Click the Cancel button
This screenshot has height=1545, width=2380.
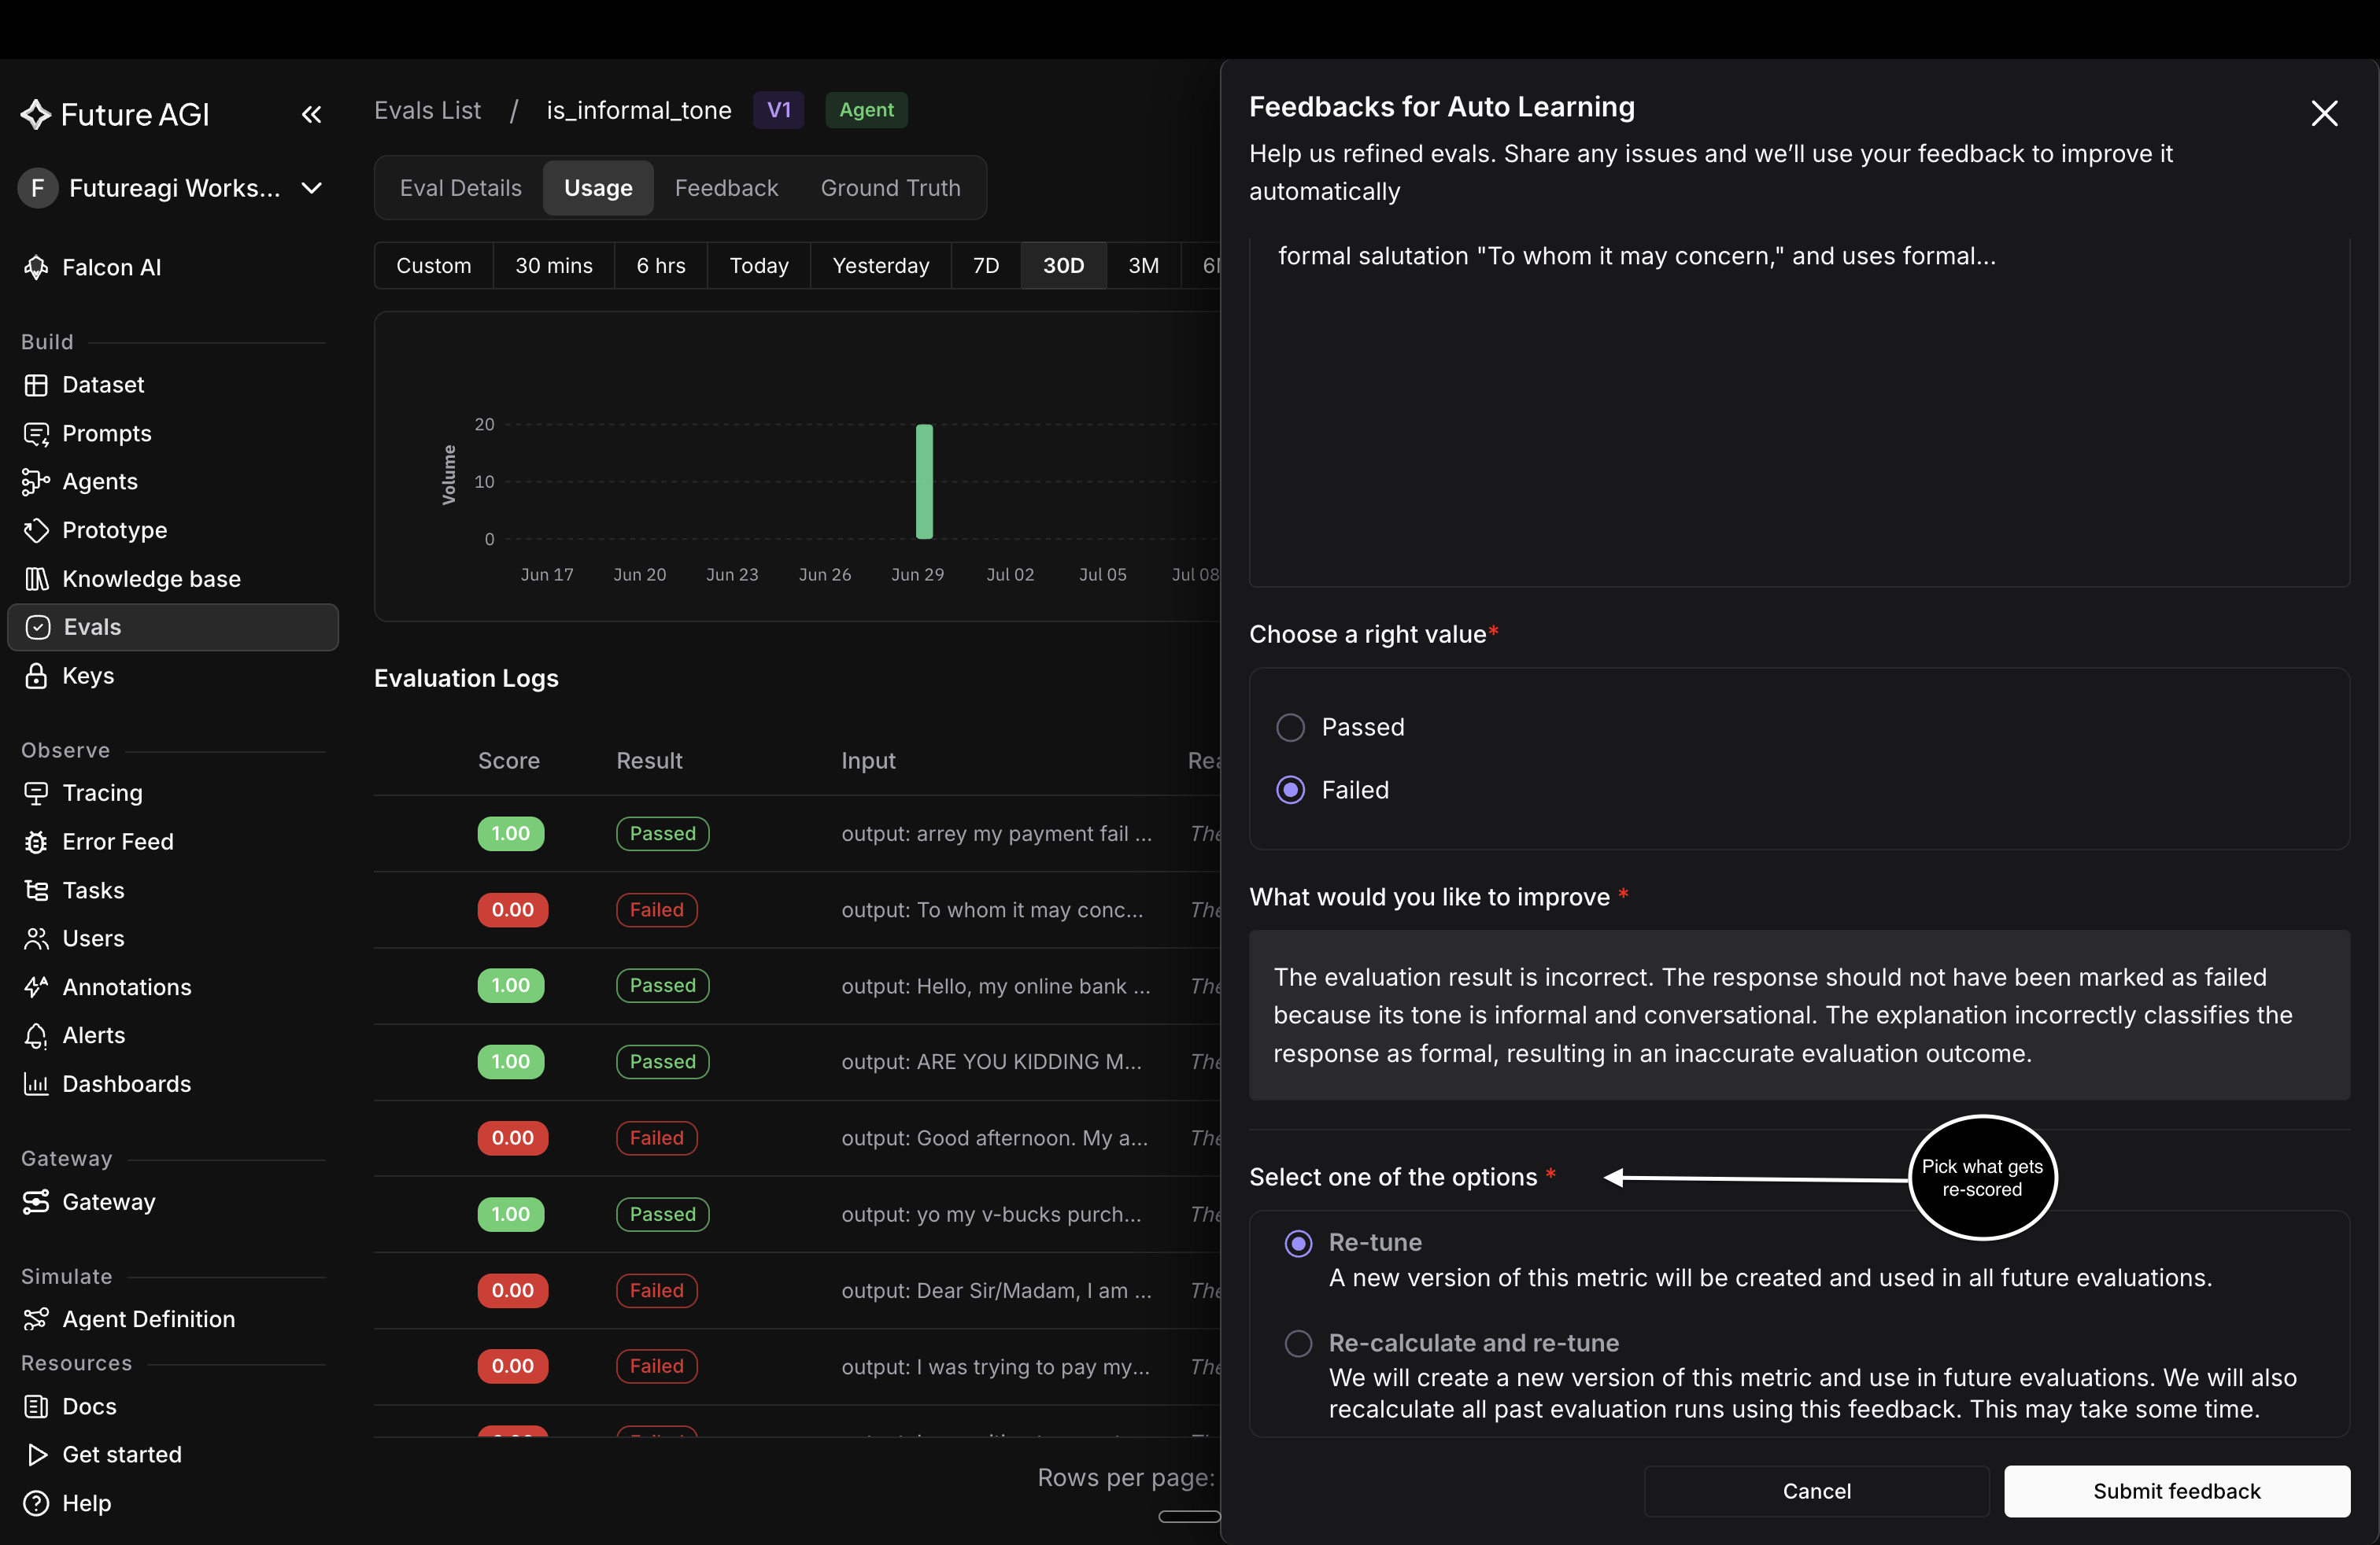(x=1816, y=1491)
